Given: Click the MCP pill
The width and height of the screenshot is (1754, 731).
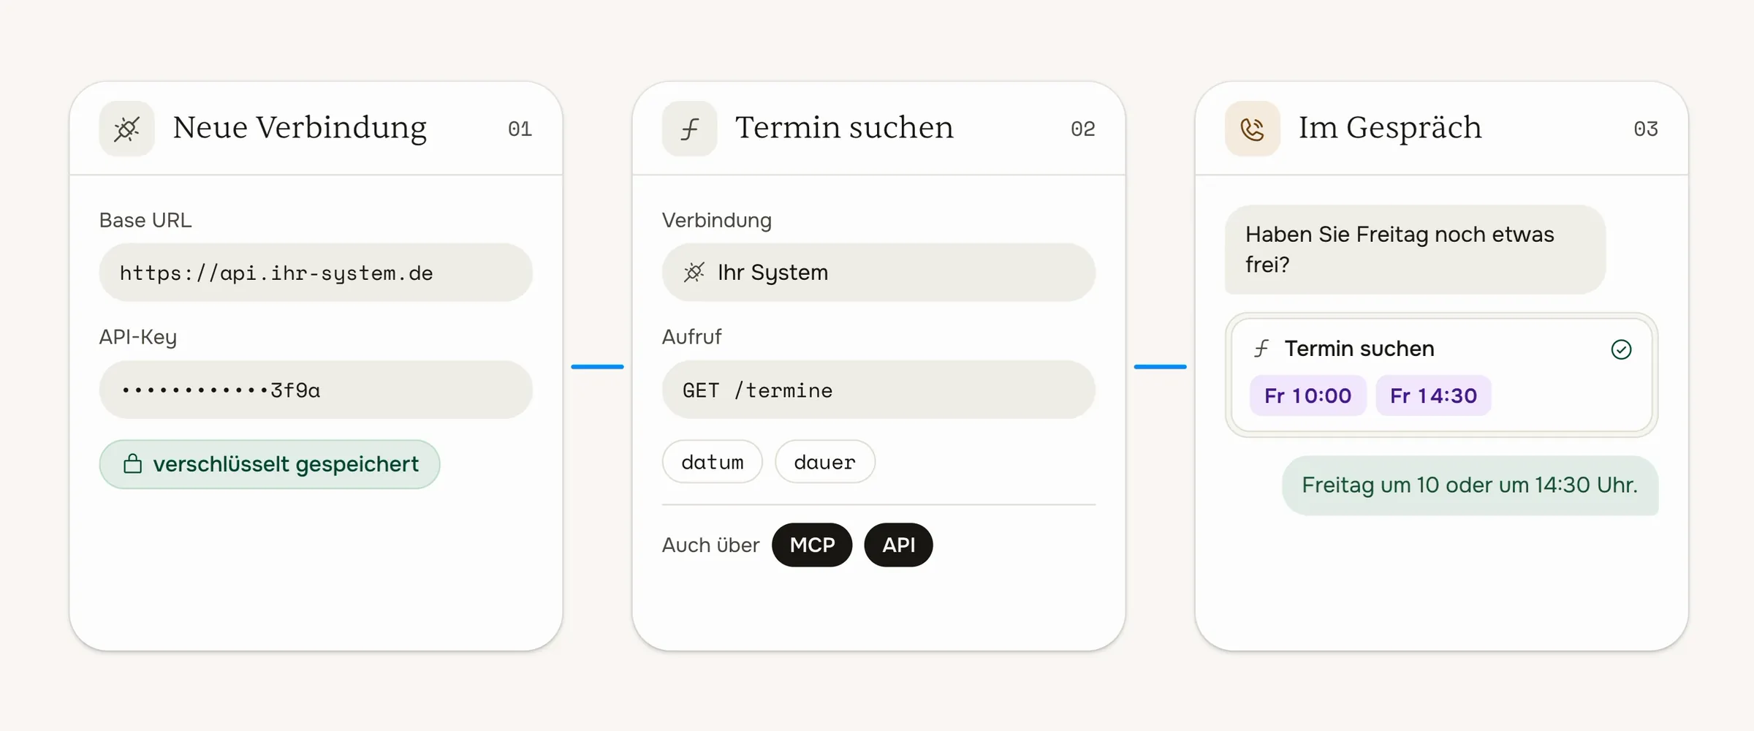Looking at the screenshot, I should click(x=812, y=545).
